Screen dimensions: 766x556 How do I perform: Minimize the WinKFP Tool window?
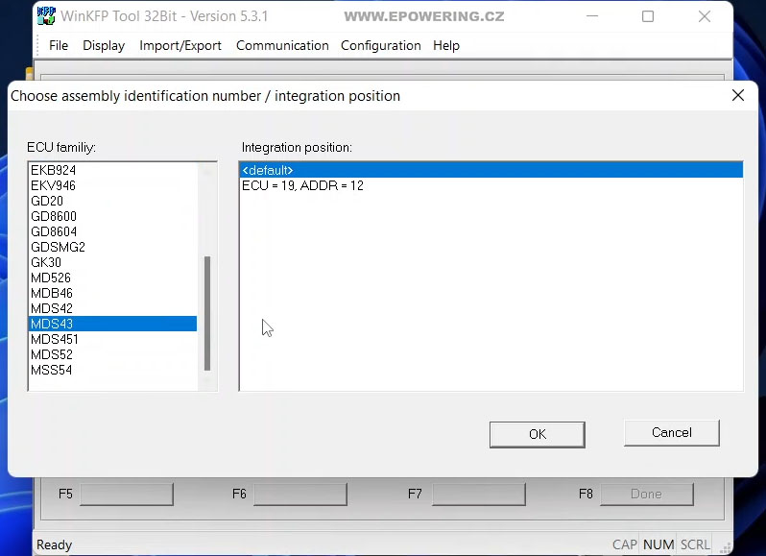point(592,16)
